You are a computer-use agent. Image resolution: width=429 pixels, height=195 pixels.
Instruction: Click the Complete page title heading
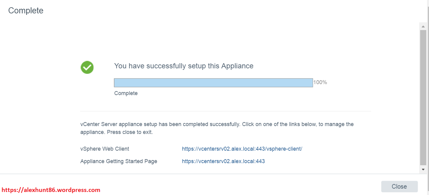pos(26,11)
